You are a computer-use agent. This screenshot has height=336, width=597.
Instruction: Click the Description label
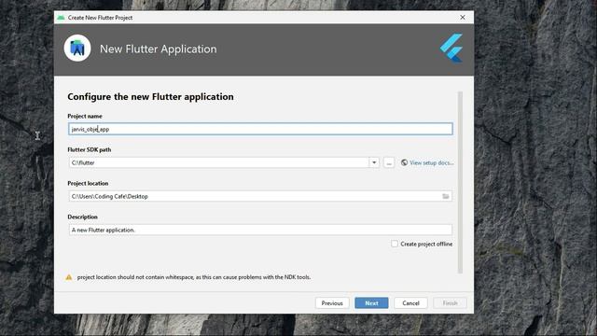[82, 217]
